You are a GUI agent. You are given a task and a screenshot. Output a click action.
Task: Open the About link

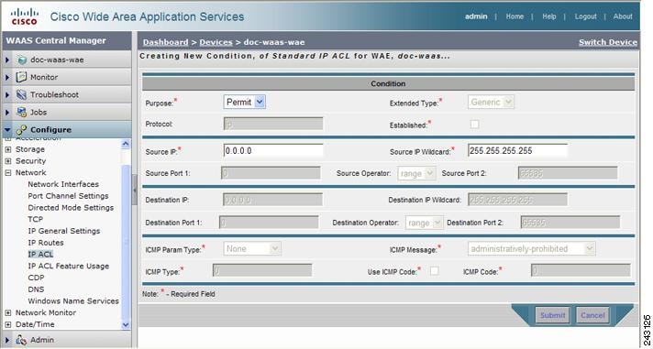(623, 16)
